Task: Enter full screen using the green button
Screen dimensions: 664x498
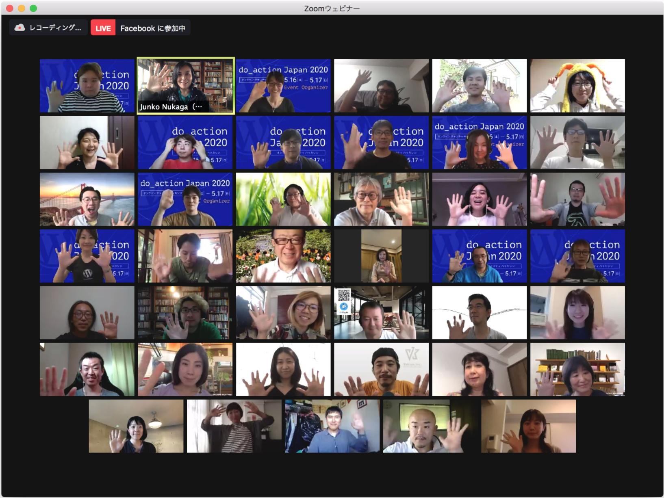Action: click(x=33, y=8)
